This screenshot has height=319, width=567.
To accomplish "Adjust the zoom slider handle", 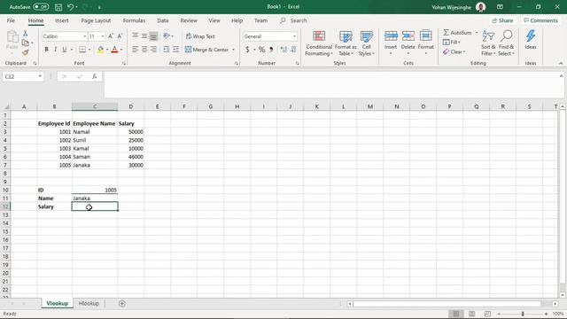I will 523,314.
